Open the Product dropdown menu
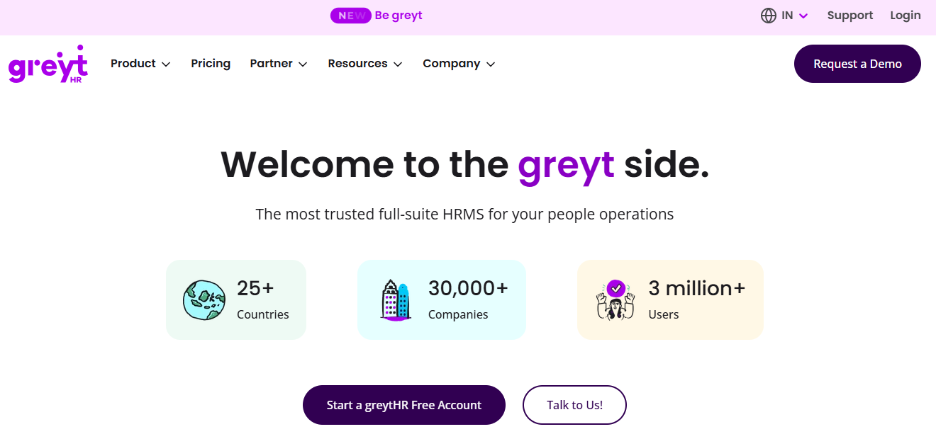The width and height of the screenshot is (936, 434). coord(140,64)
